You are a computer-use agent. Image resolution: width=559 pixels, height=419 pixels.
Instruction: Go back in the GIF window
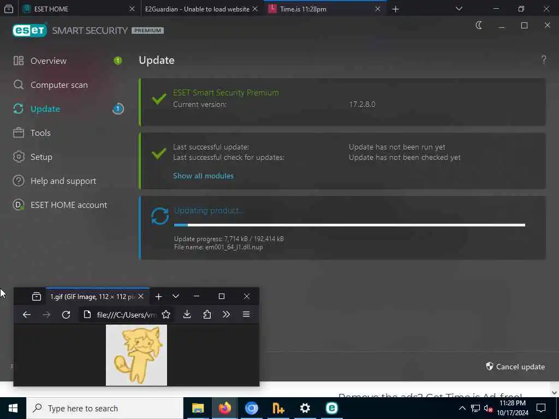pyautogui.click(x=27, y=315)
